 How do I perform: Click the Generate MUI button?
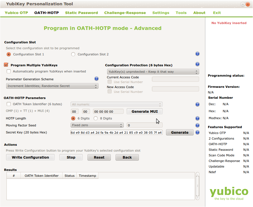pyautogui.click(x=144, y=111)
